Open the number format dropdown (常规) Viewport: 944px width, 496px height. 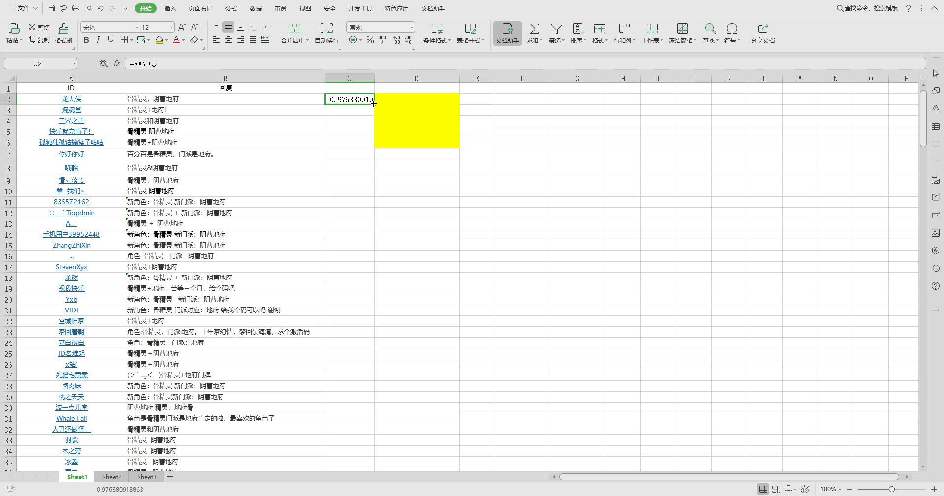point(411,28)
